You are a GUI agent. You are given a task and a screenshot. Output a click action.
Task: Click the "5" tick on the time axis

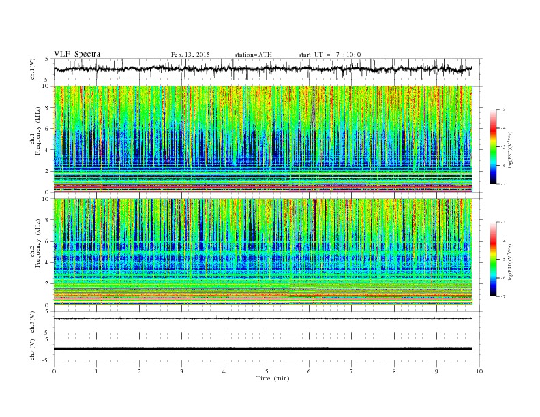pos(267,371)
